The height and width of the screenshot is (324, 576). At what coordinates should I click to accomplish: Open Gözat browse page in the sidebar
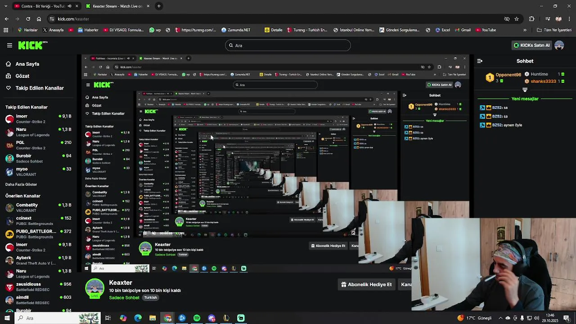[x=22, y=76]
